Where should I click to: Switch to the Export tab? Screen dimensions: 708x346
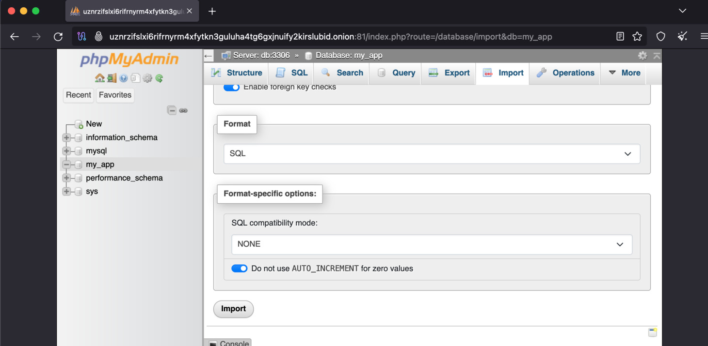(449, 73)
